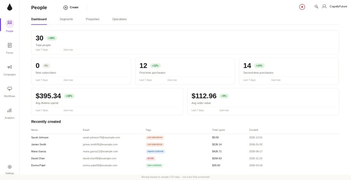Viewport: 351px width, 180px height.
Task: Click the Create button
Action: [71, 7]
